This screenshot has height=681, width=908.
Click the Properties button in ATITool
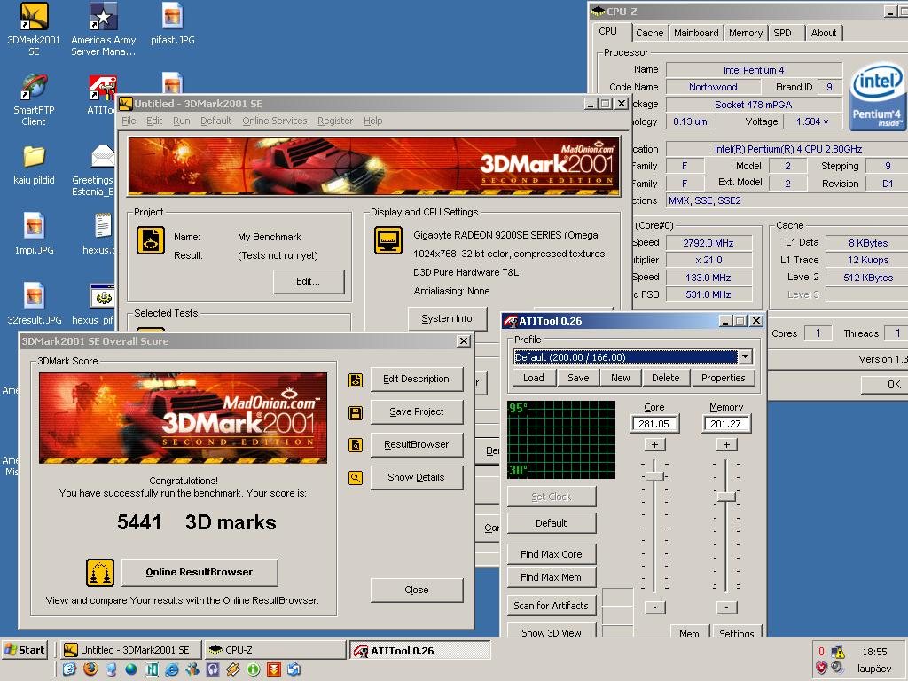point(723,378)
